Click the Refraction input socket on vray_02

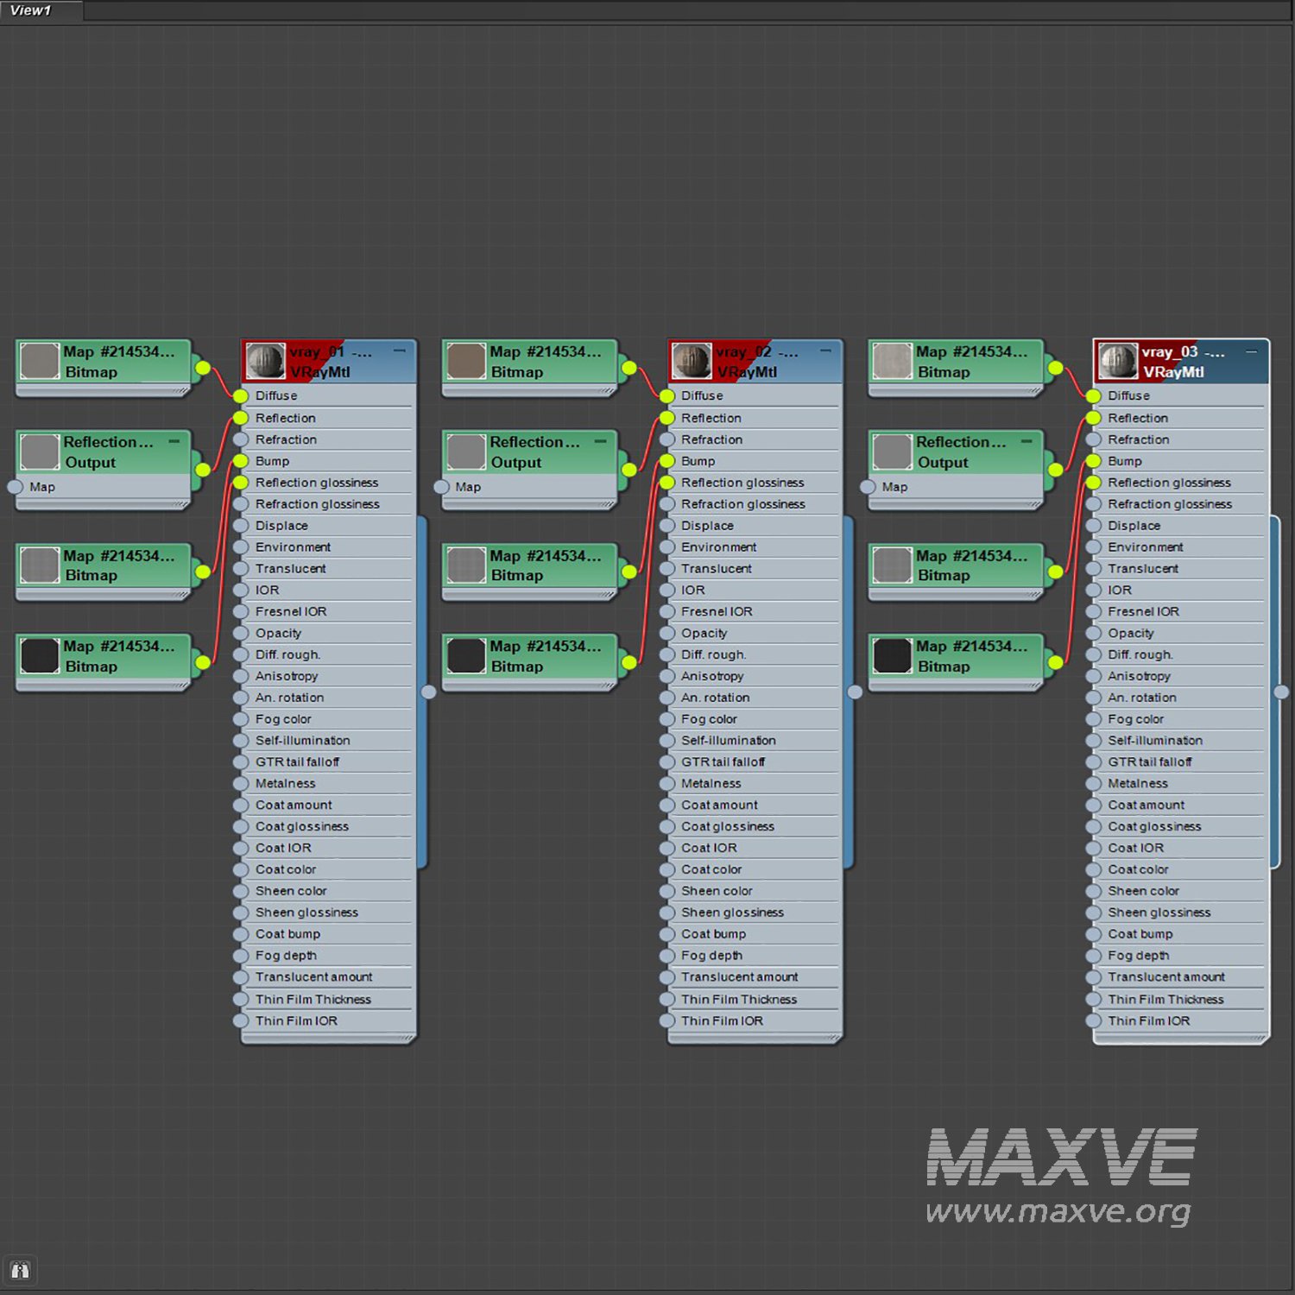pos(666,439)
